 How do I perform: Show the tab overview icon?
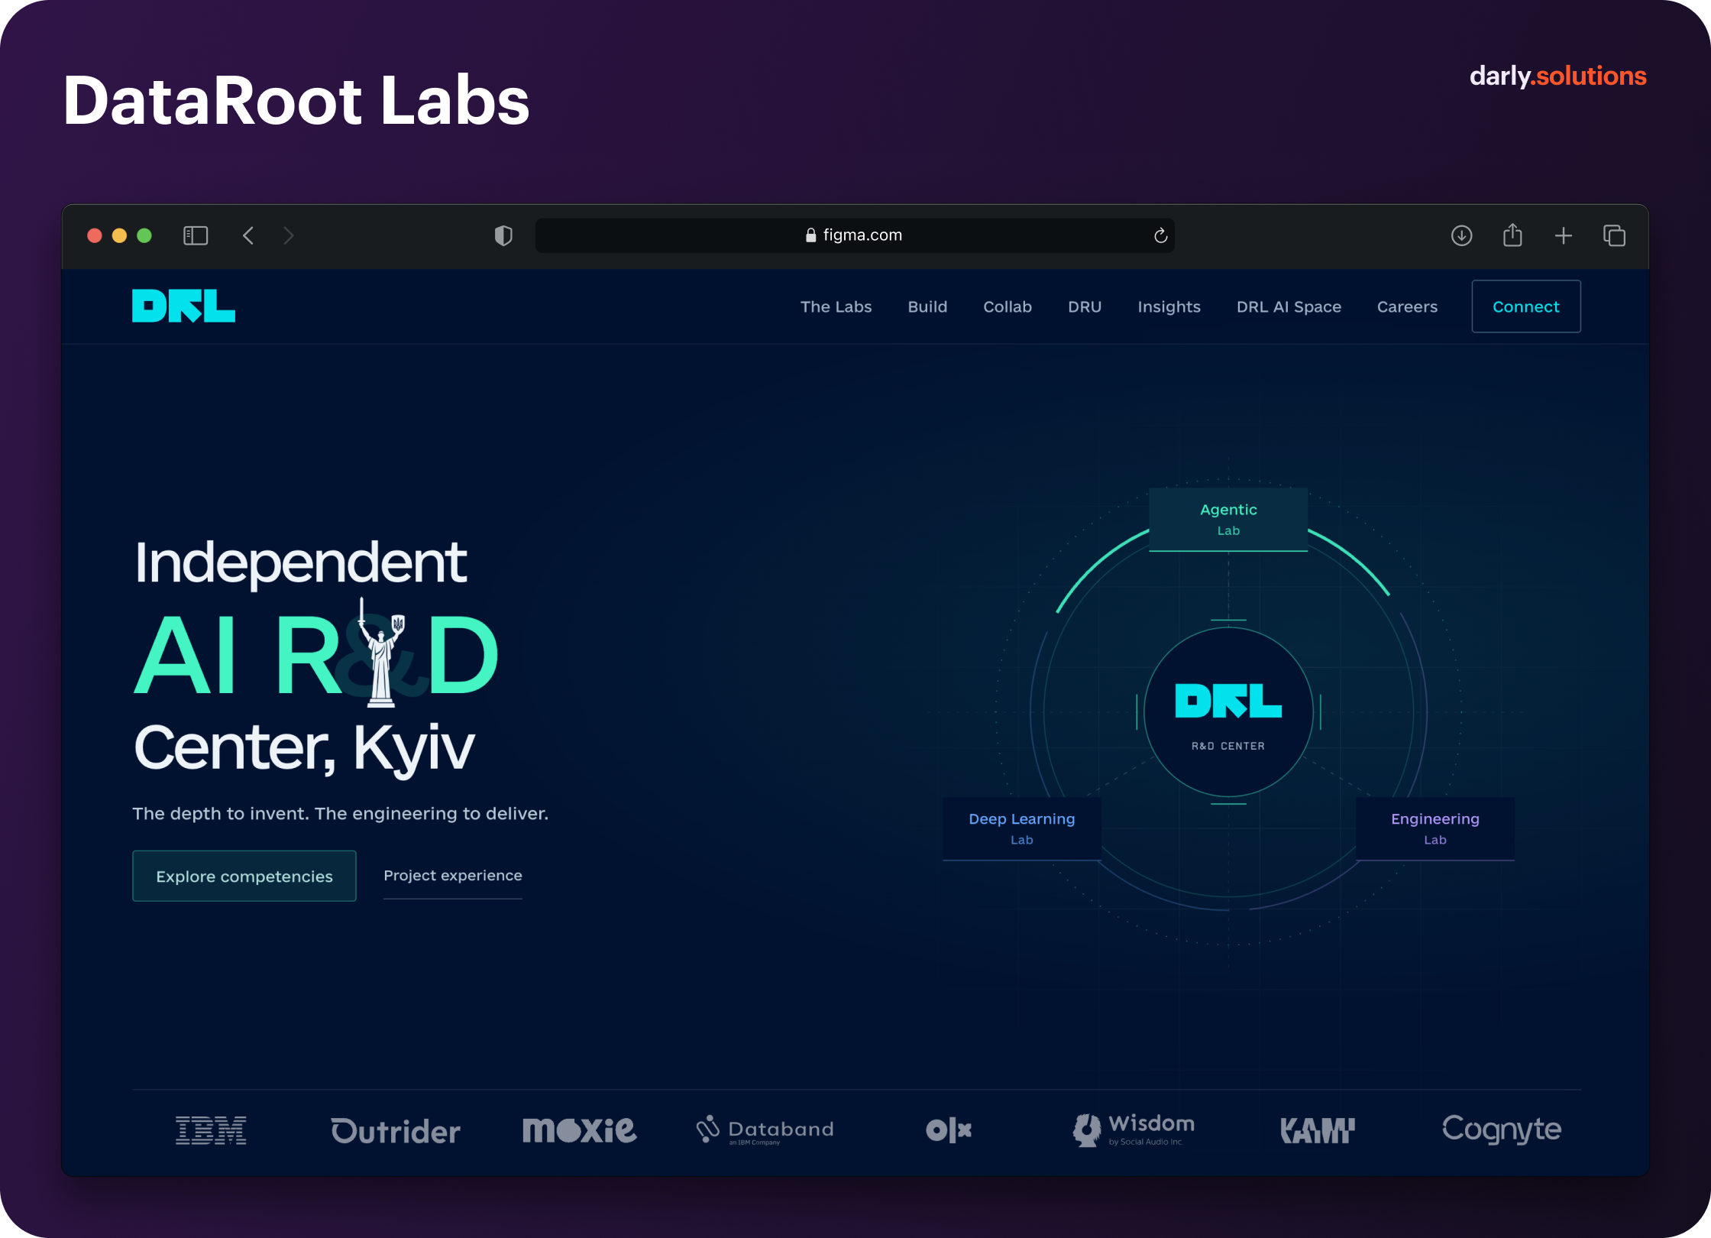pos(1614,235)
